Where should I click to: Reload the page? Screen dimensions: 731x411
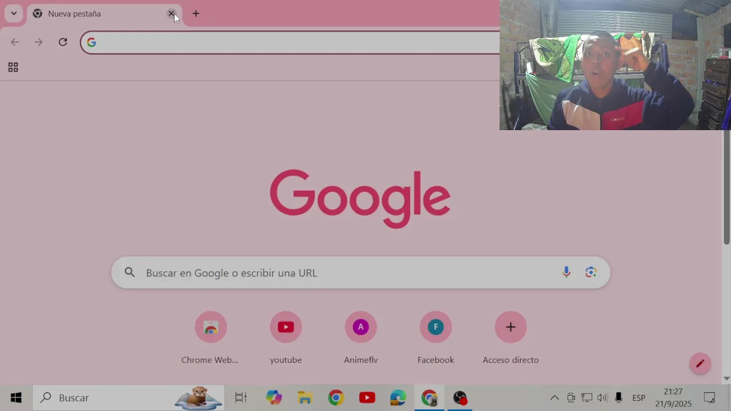coord(63,42)
